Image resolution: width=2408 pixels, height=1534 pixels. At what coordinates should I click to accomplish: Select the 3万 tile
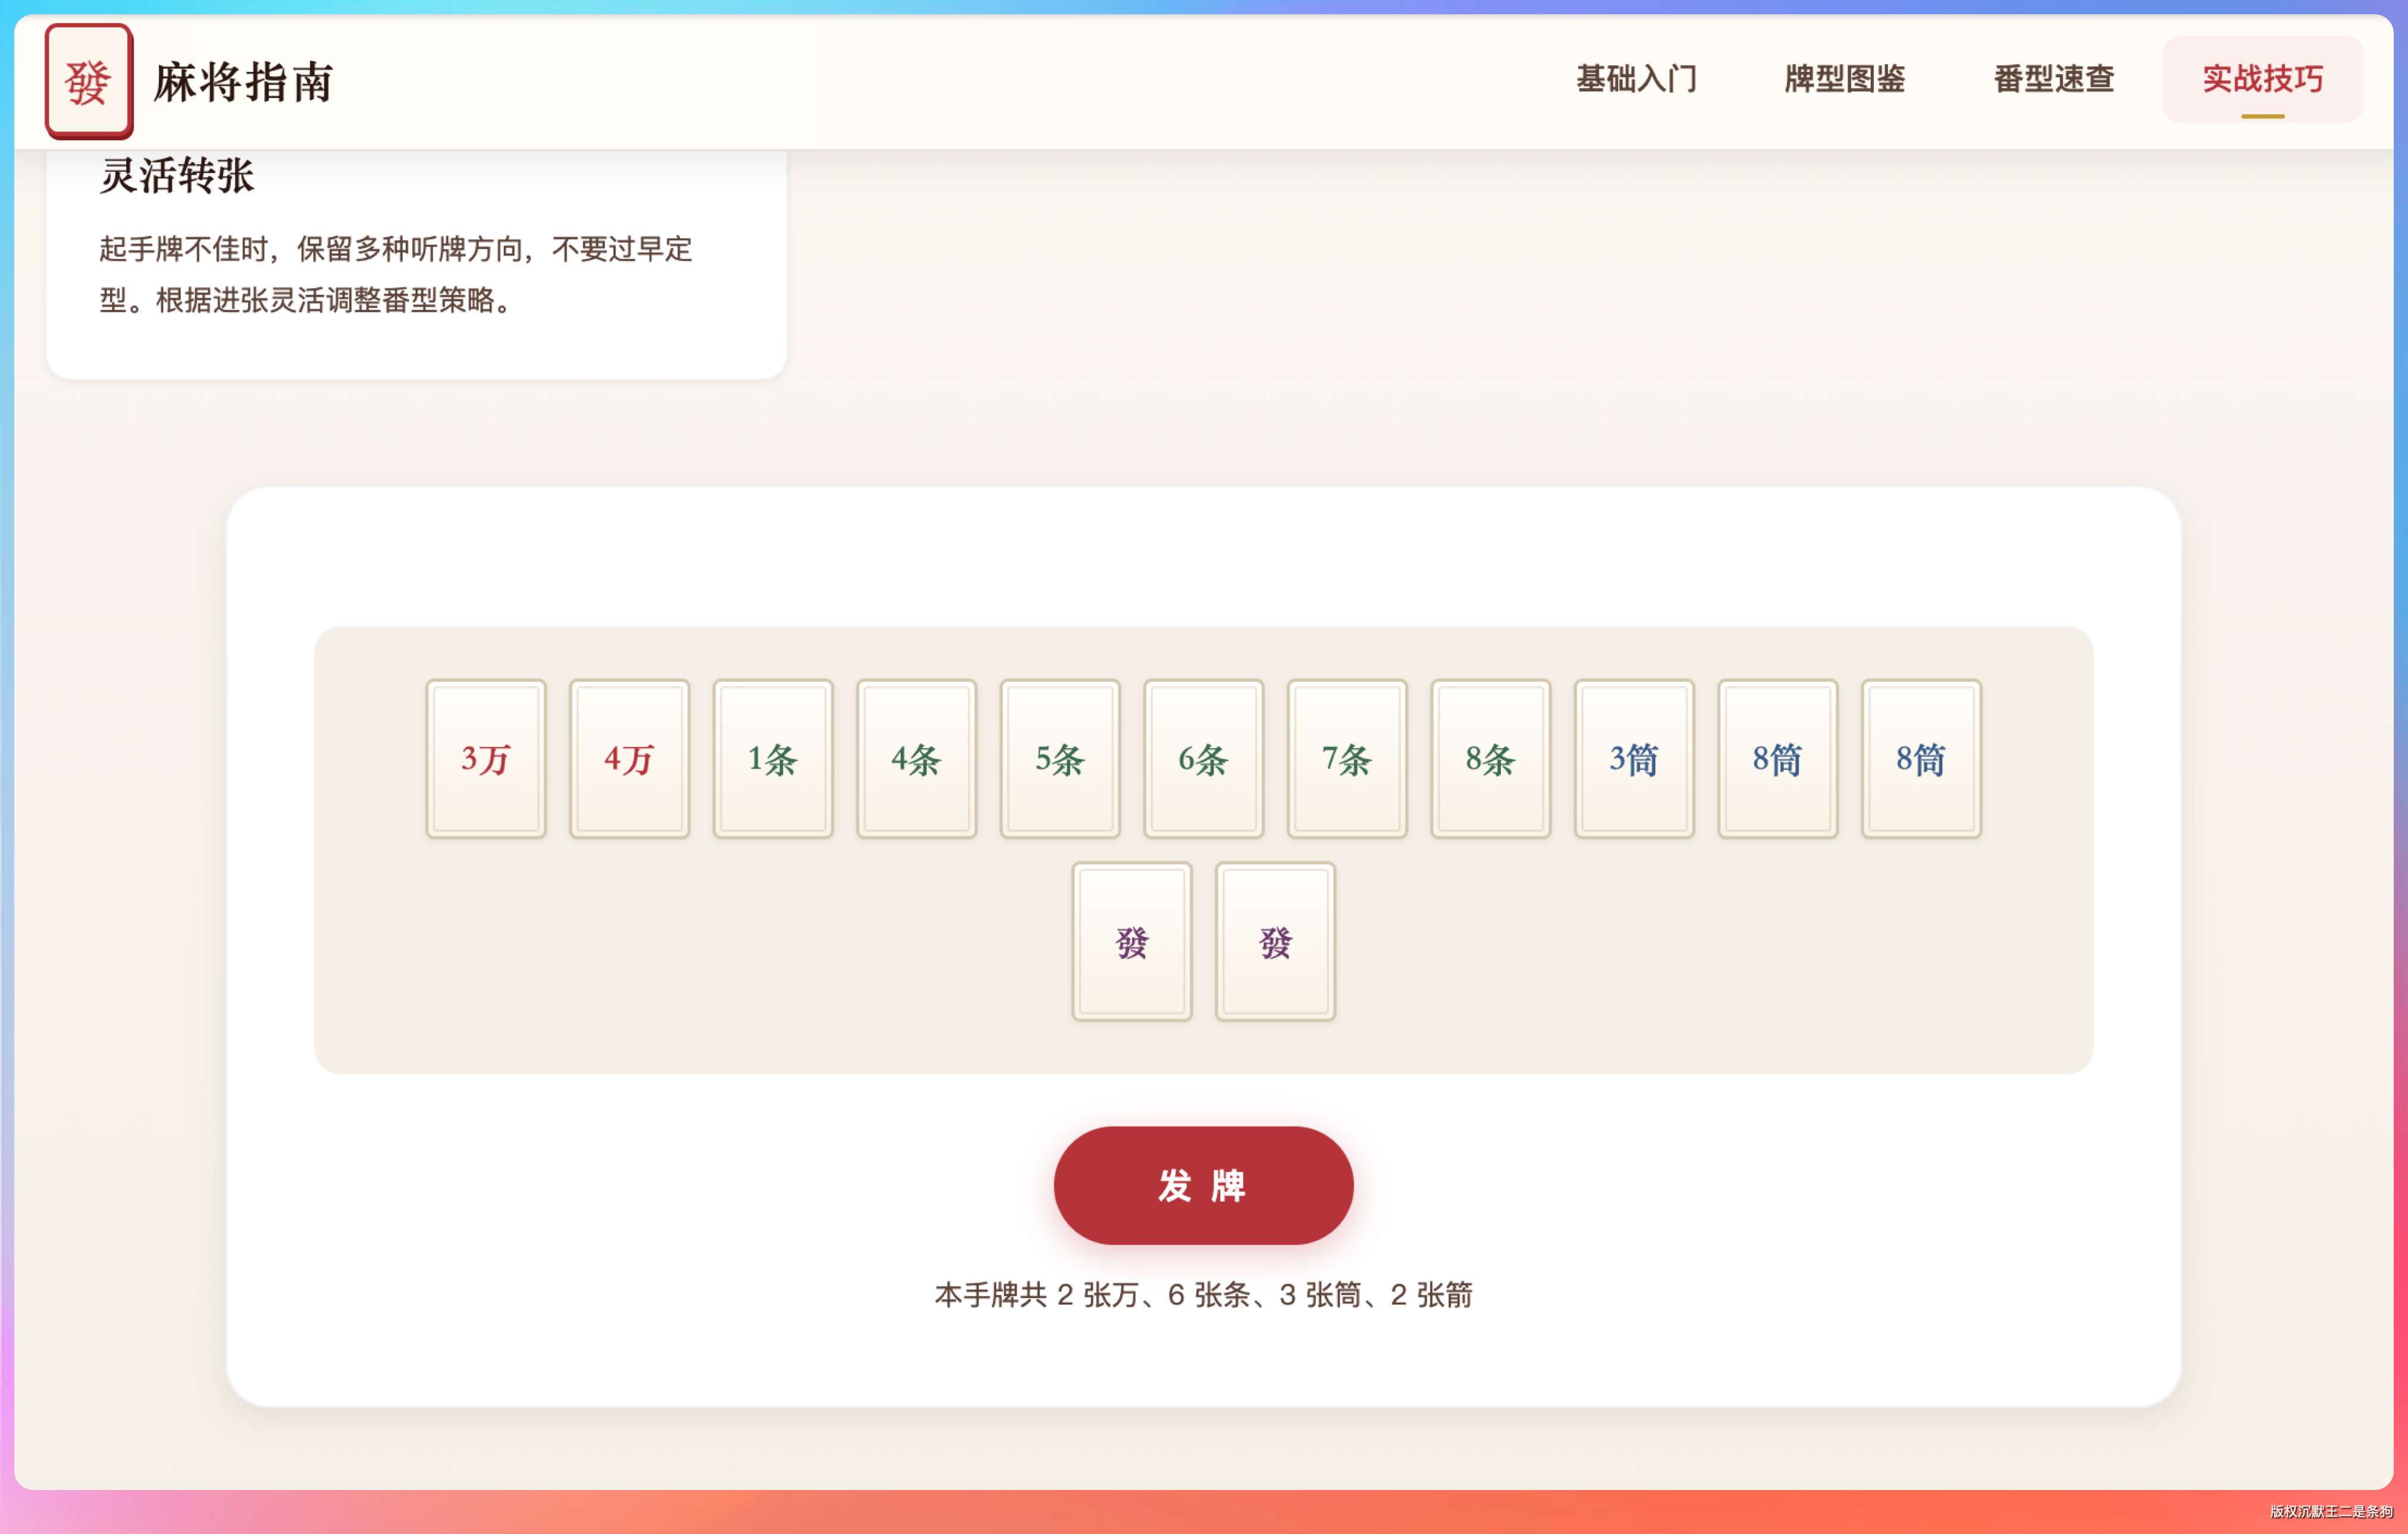point(486,759)
